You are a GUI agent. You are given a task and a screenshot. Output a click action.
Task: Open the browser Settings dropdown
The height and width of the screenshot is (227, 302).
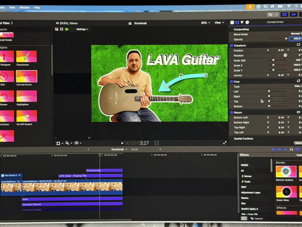[82, 29]
